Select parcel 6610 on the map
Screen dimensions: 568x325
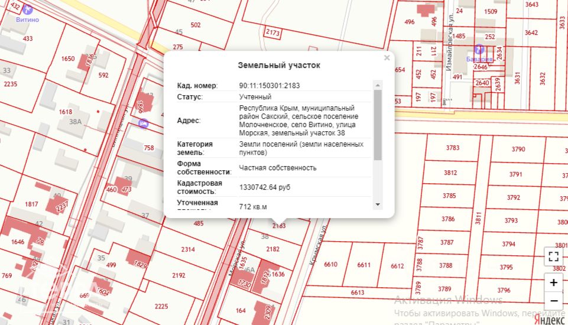pyautogui.click(x=331, y=265)
